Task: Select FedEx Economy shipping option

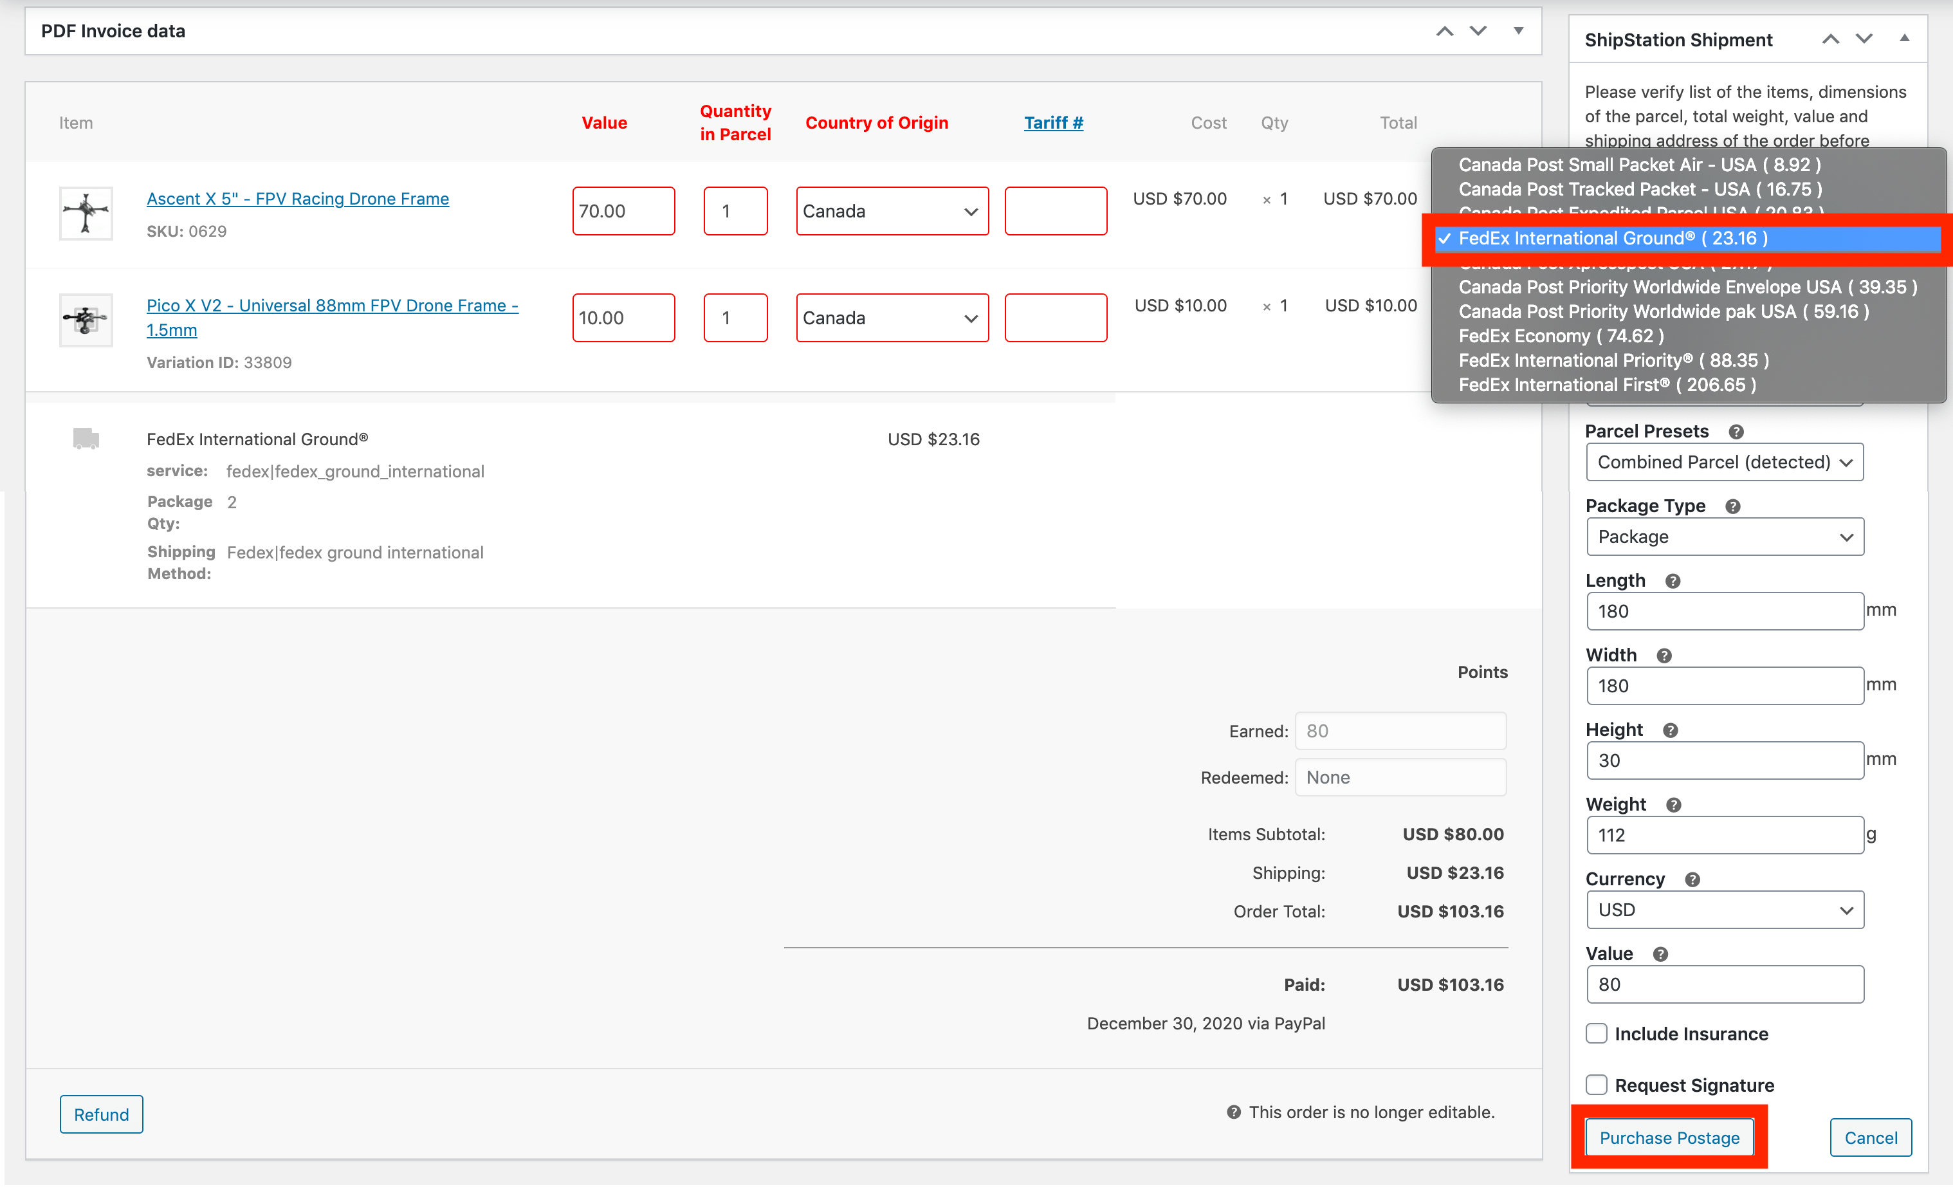Action: (1561, 336)
